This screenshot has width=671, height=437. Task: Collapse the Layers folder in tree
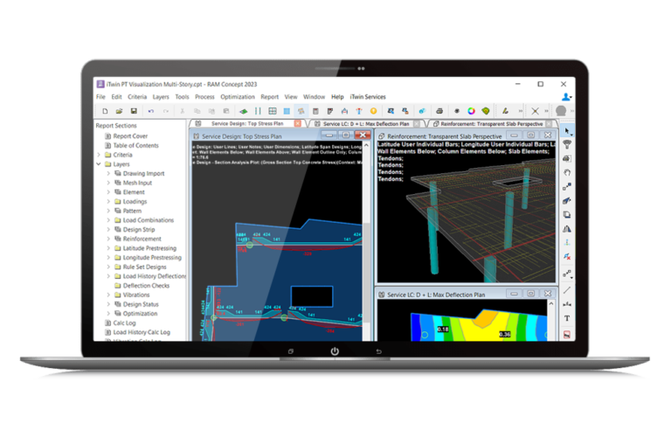pyautogui.click(x=99, y=163)
